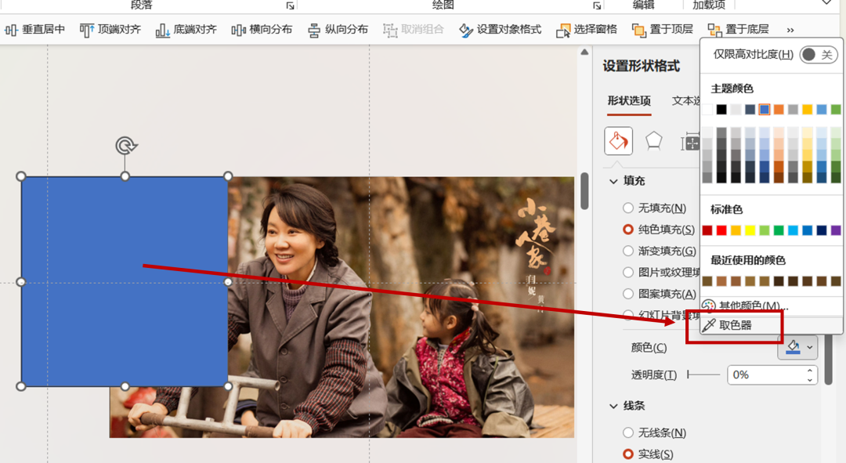Pick green theme color at row end
846x463 pixels.
(836, 110)
